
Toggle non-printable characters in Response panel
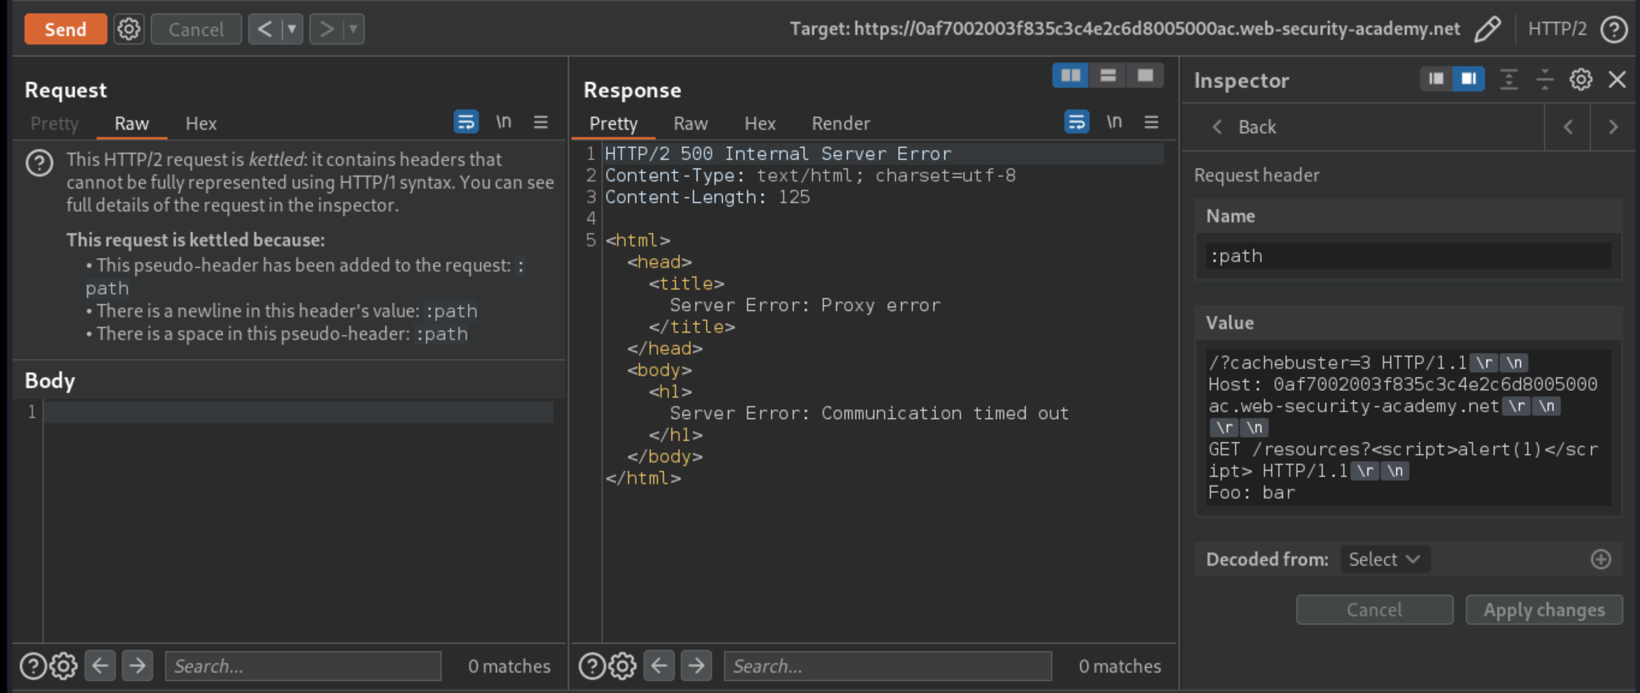[x=1114, y=121]
